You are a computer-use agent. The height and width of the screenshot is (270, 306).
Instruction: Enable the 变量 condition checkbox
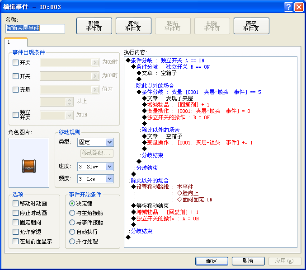[x=16, y=90]
